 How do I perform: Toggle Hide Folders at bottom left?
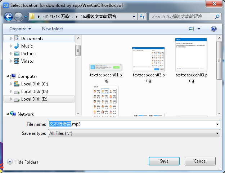23,162
